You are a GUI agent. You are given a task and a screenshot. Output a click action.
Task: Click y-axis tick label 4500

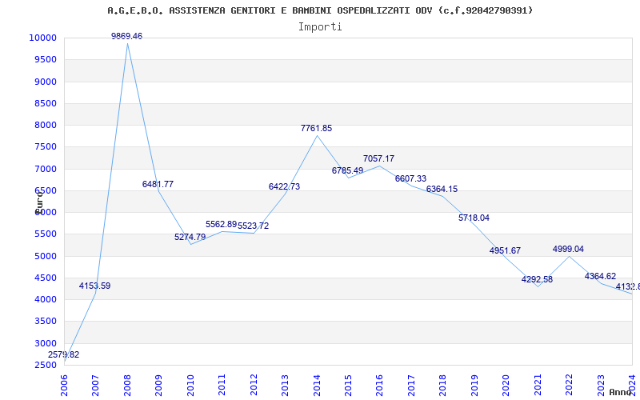click(x=46, y=278)
